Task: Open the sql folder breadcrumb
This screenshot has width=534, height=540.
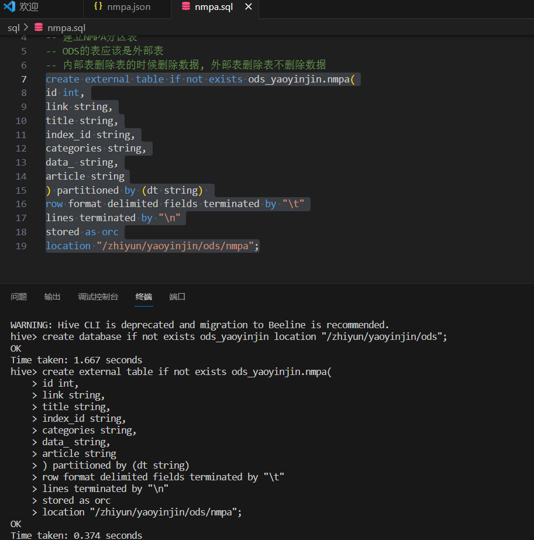Action: pyautogui.click(x=13, y=27)
